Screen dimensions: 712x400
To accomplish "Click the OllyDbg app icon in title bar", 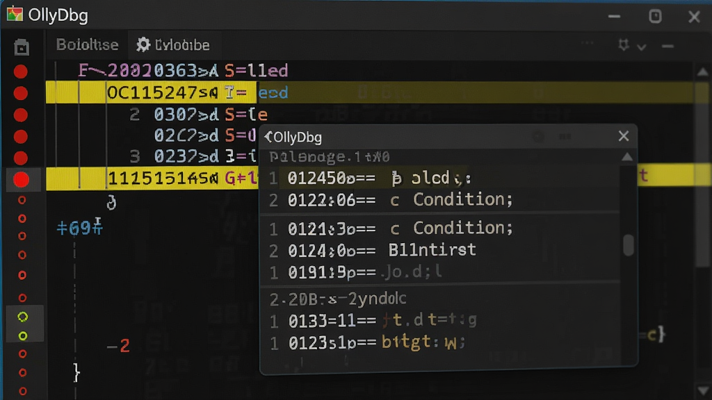I will 15,15.
